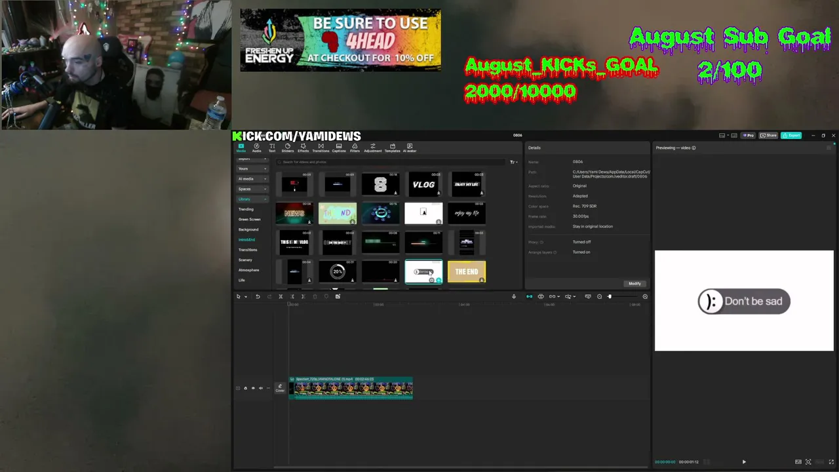Select the VLOG intro thumbnail

pyautogui.click(x=423, y=184)
